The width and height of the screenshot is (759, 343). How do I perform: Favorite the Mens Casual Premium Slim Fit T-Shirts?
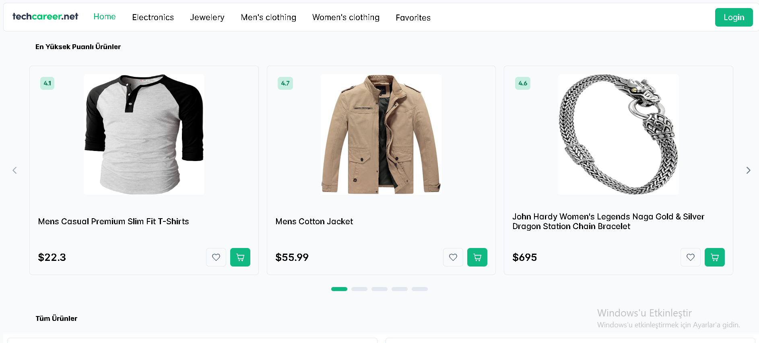point(216,257)
